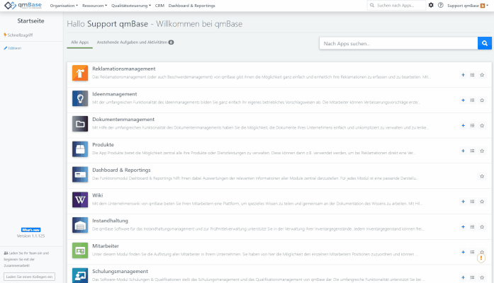Add new entry in Ideenmanagement row
The image size is (494, 283).
pos(463,100)
